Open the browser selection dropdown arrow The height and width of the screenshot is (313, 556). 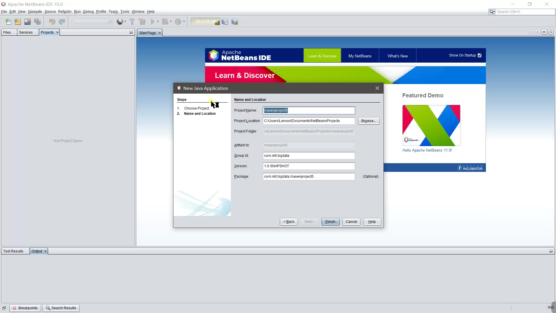pyautogui.click(x=125, y=22)
